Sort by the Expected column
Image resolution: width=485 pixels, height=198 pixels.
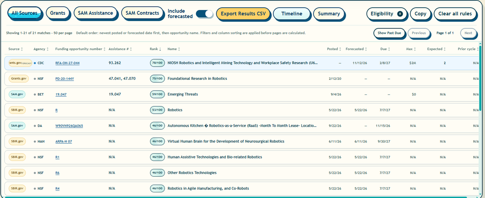tap(436, 49)
